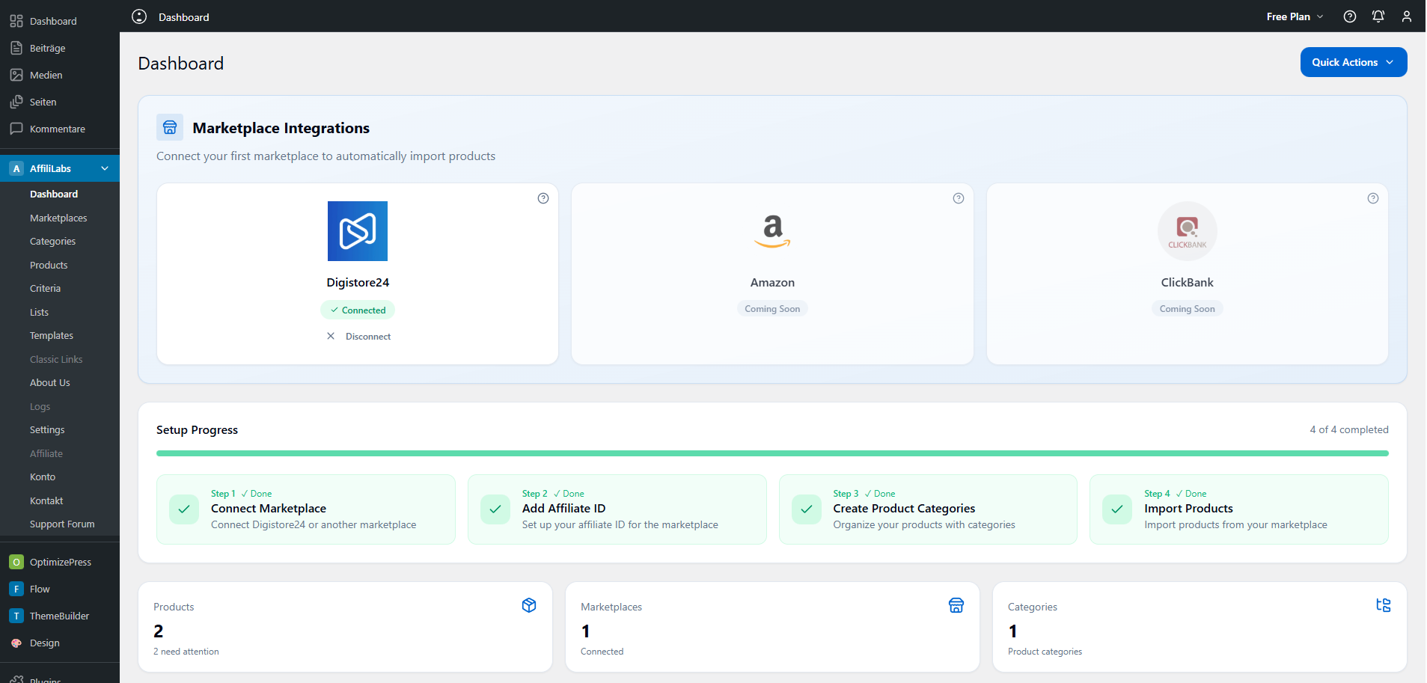Click the help icon in top bar
The image size is (1427, 683).
pyautogui.click(x=1349, y=16)
